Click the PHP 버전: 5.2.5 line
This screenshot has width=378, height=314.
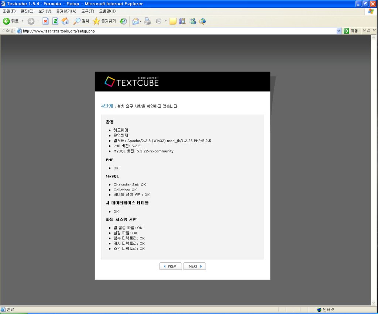(x=127, y=146)
